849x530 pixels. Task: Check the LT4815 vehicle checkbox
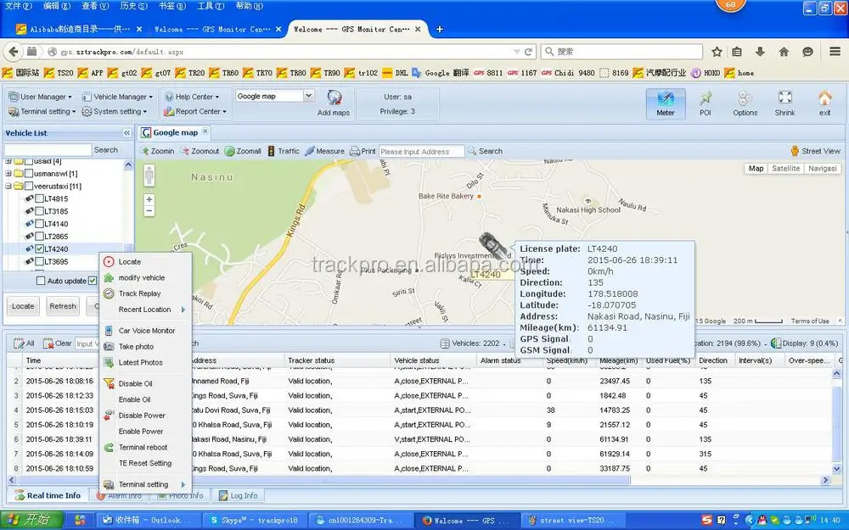pyautogui.click(x=39, y=198)
